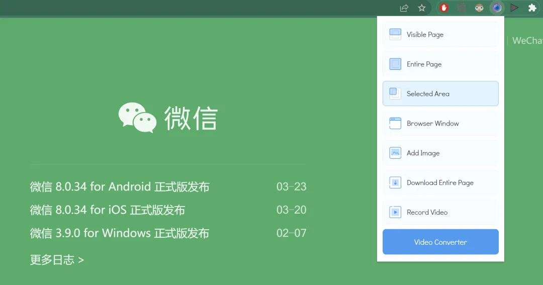Bookmark this page with the star icon
543x285 pixels.
[421, 8]
